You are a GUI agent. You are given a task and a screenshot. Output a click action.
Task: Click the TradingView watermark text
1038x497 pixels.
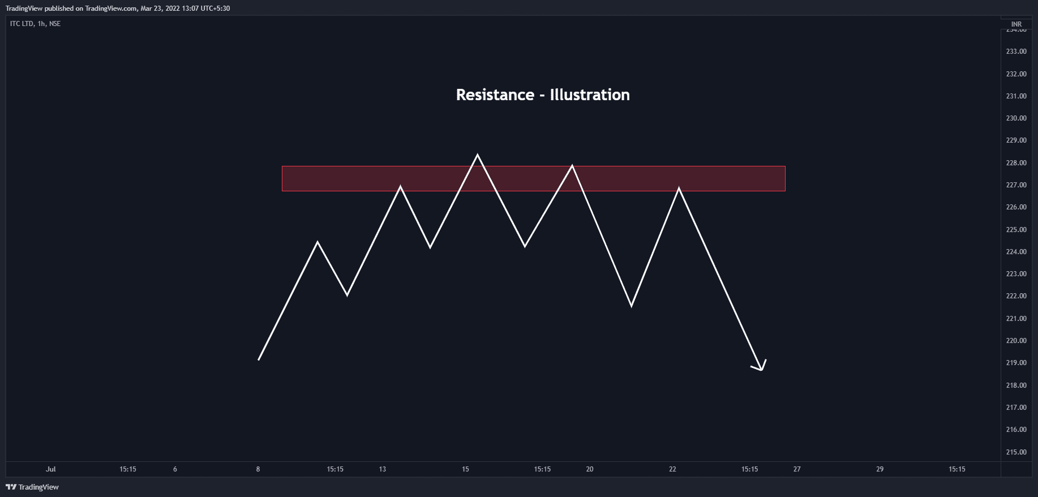click(x=38, y=487)
